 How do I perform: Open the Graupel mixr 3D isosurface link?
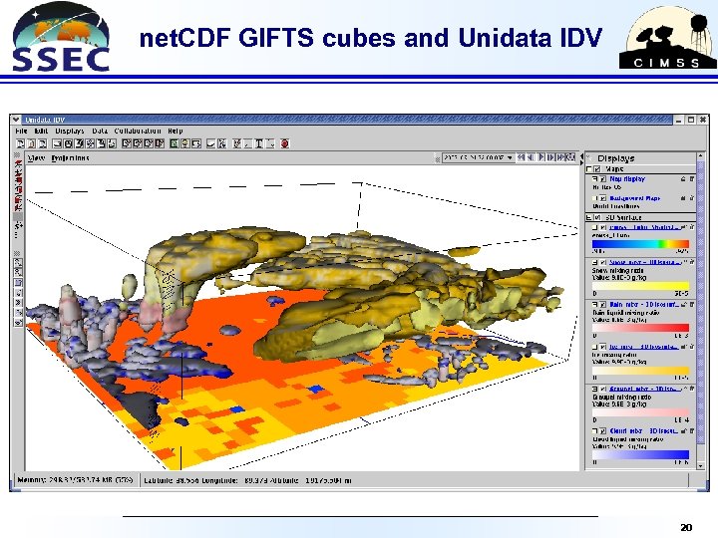pyautogui.click(x=645, y=389)
